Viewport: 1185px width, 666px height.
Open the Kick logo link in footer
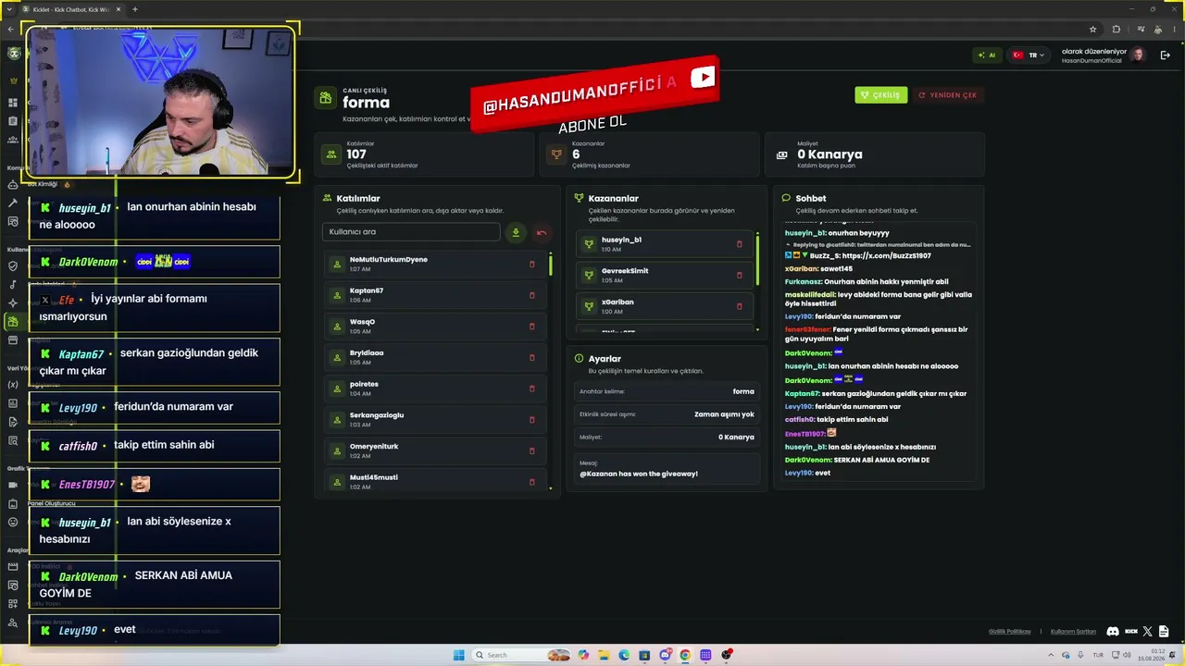pos(1130,631)
